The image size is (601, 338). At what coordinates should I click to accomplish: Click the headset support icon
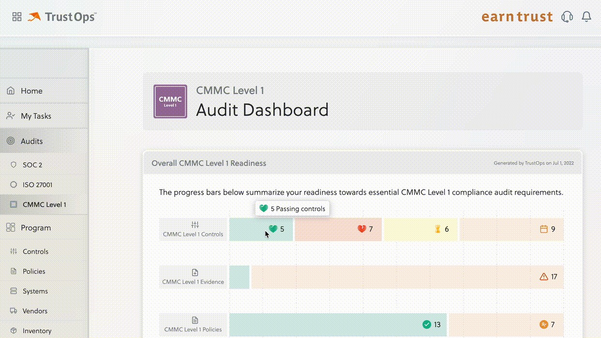tap(567, 16)
